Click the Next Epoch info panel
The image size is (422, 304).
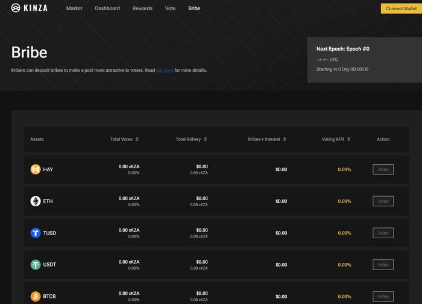pos(365,60)
